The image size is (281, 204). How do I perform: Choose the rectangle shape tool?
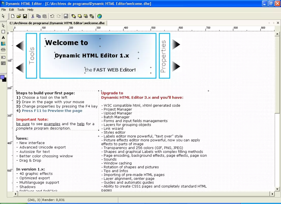pos(3,32)
